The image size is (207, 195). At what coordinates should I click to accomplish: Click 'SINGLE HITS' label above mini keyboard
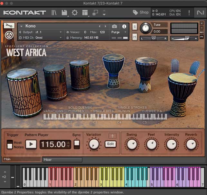coord(103,111)
